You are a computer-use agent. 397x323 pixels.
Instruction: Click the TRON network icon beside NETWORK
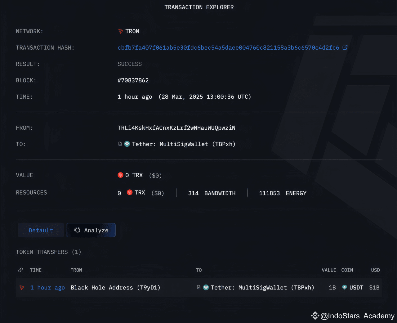[120, 31]
